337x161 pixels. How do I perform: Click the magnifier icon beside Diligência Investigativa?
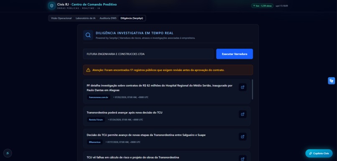point(88,35)
